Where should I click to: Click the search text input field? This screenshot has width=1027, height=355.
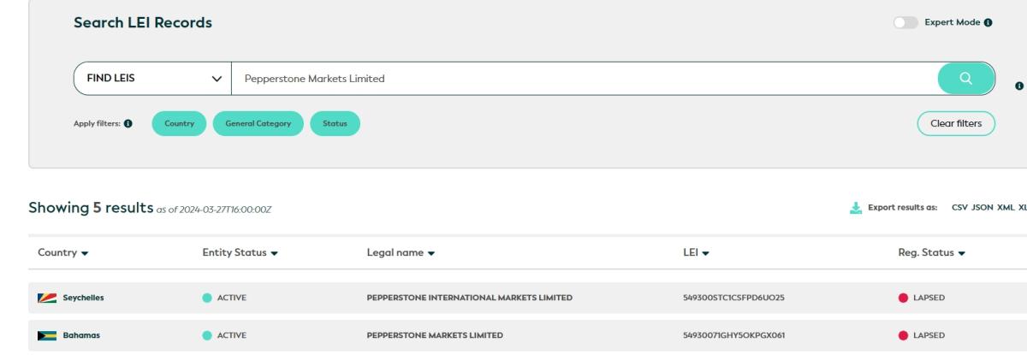582,80
